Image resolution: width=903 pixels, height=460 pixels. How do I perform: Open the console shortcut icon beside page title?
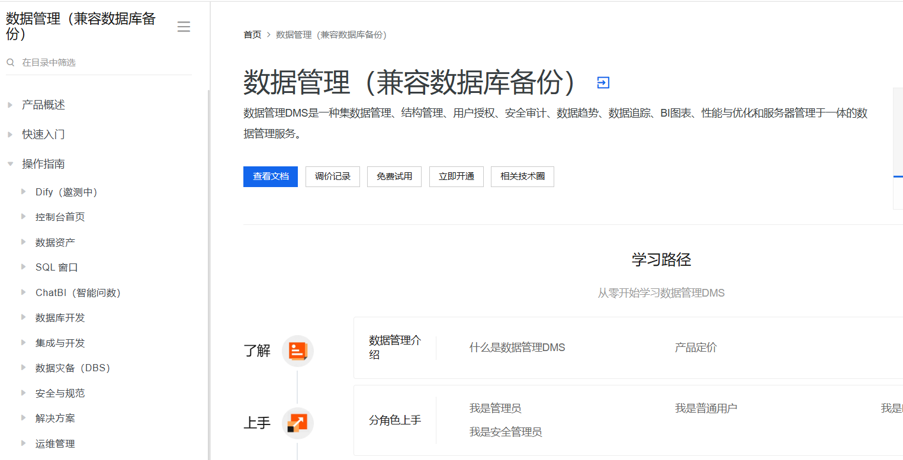pos(603,82)
